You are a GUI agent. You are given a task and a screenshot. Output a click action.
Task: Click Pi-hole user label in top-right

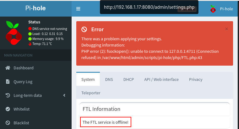tap(226, 9)
